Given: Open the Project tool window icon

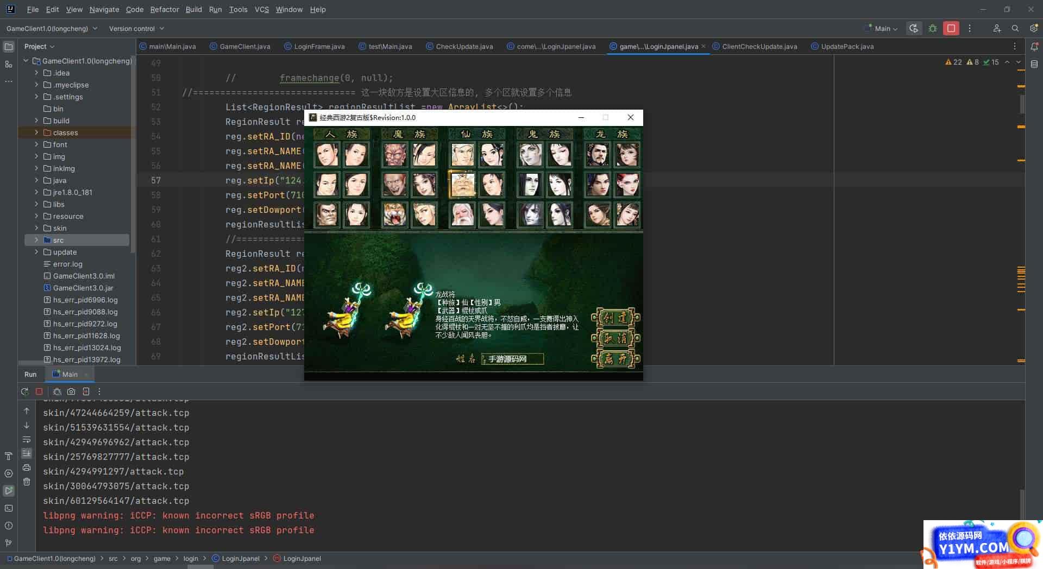Looking at the screenshot, I should (9, 47).
